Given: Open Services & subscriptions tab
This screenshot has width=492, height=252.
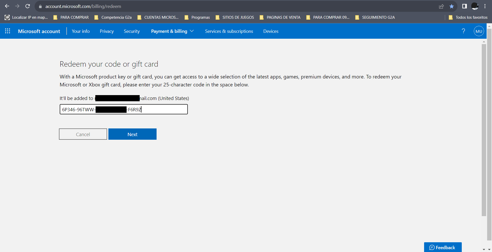Looking at the screenshot, I should [x=229, y=31].
